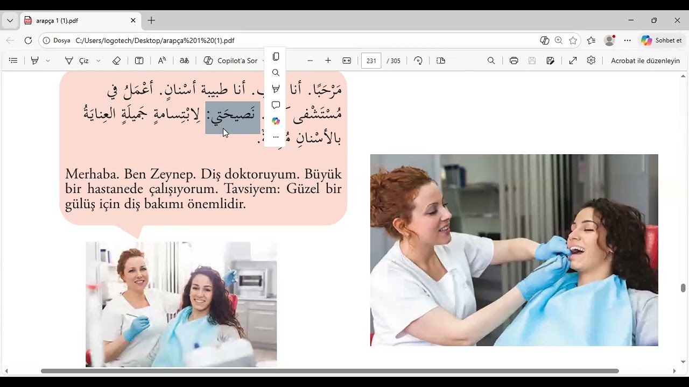Click the address bar URL
Viewport: 689px width, 387px height.
point(155,40)
